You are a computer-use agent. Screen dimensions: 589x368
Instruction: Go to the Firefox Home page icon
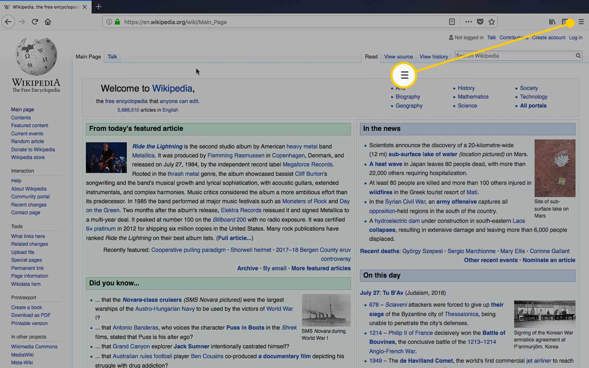(x=48, y=22)
